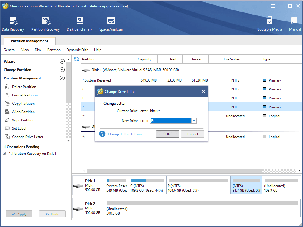Sort by the Capacity column header

coord(144,59)
